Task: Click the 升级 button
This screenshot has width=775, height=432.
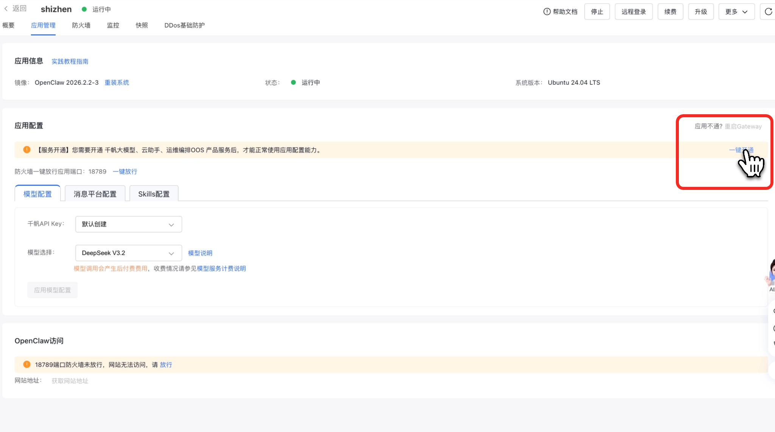Action: tap(700, 12)
